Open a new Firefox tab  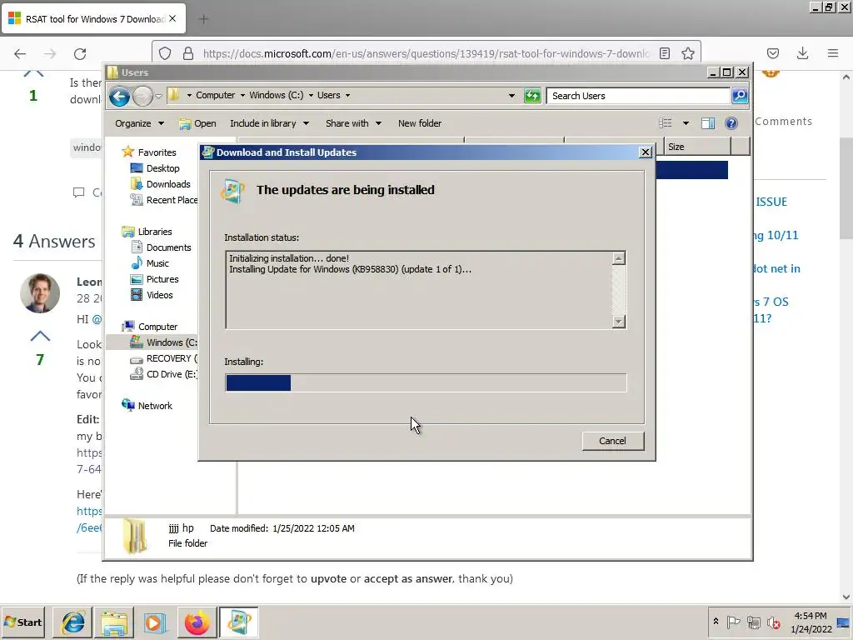(203, 19)
